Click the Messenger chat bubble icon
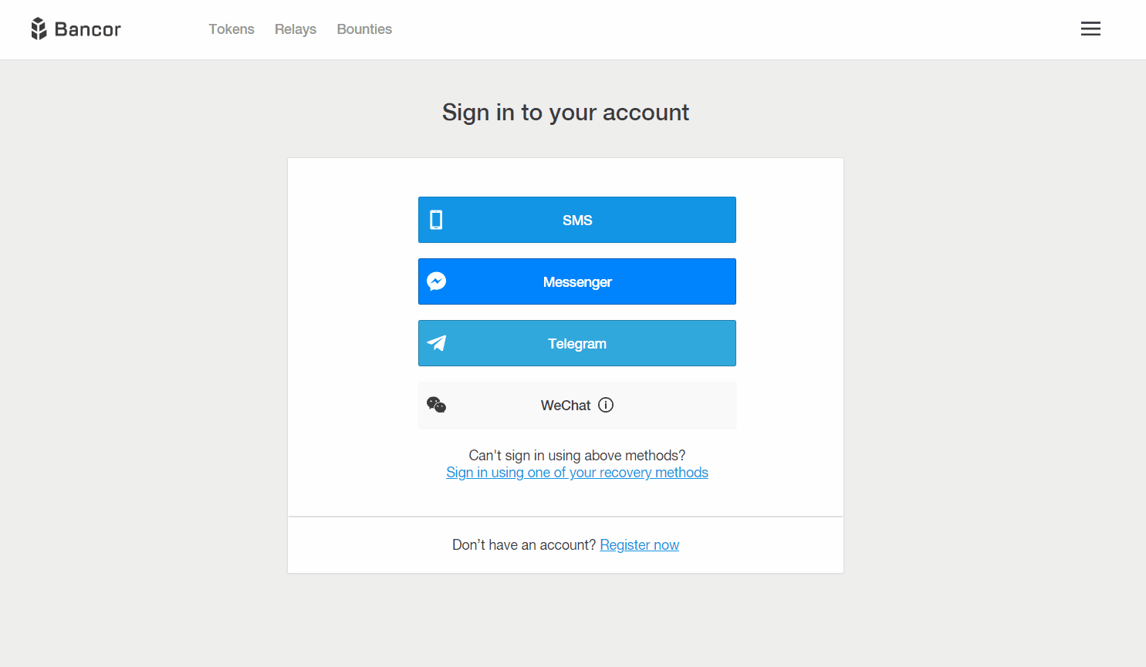This screenshot has height=667, width=1146. pos(437,281)
